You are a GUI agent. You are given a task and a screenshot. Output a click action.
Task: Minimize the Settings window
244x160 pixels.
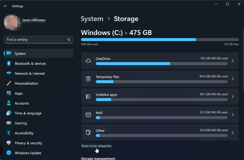click(x=216, y=4)
